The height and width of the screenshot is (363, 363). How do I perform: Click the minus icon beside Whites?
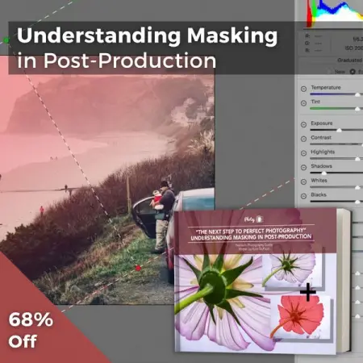point(303,181)
